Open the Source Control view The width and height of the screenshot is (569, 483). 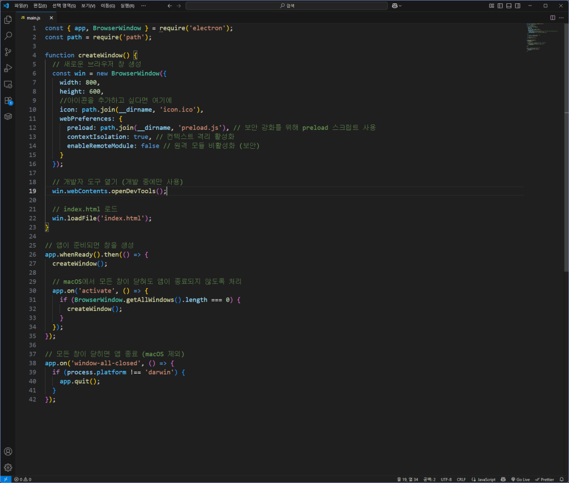click(x=8, y=52)
